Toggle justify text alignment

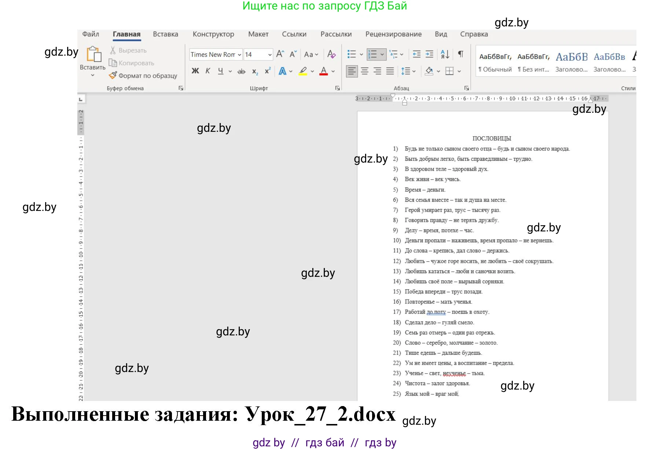[x=390, y=71]
